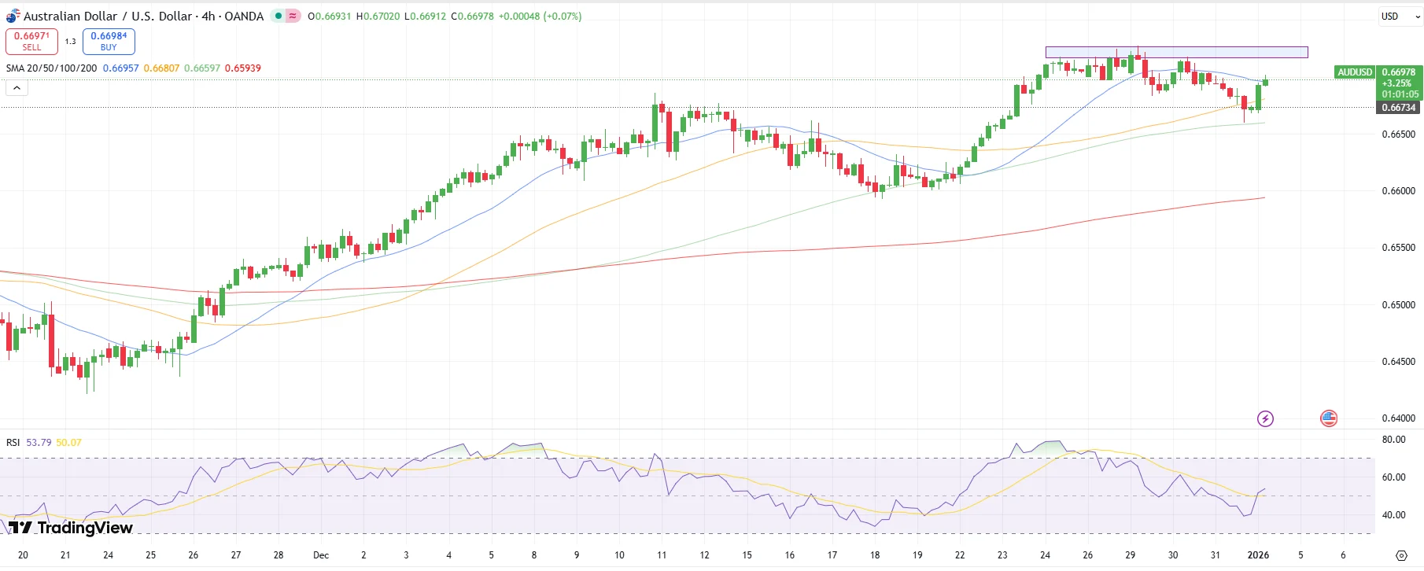Click the pink approximate-data indicator icon
Screen dimensions: 1424x571
click(293, 16)
